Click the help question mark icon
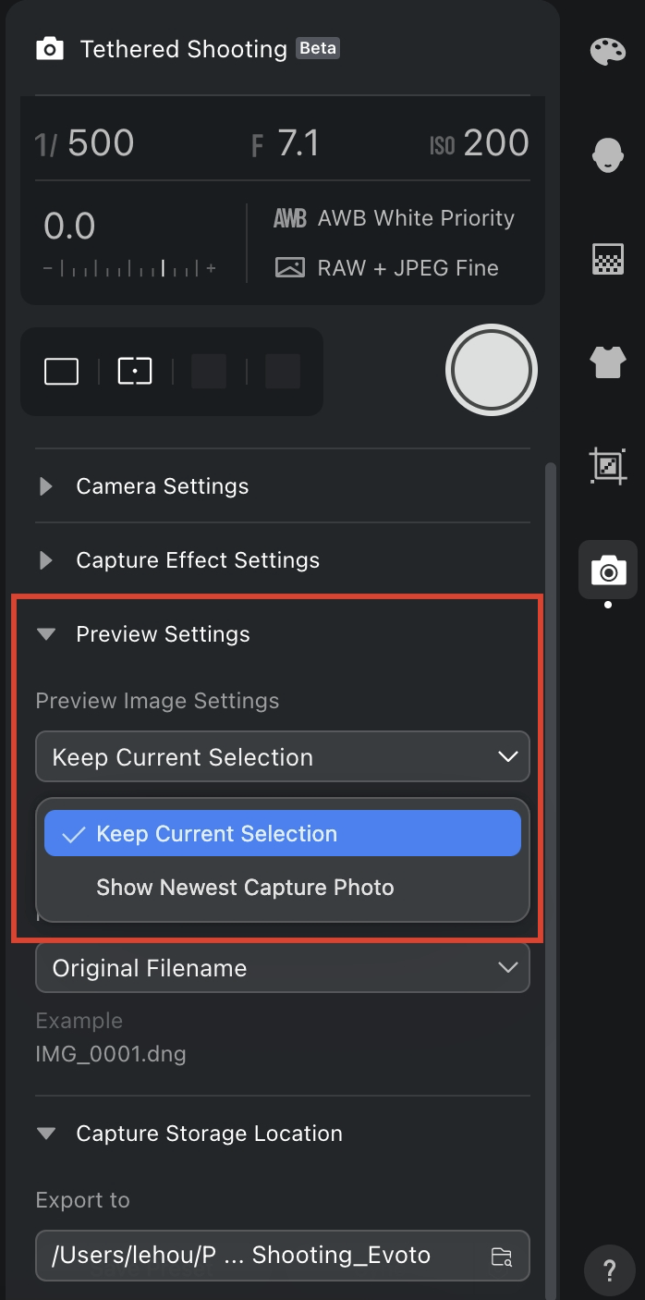This screenshot has width=645, height=1300. (609, 1269)
